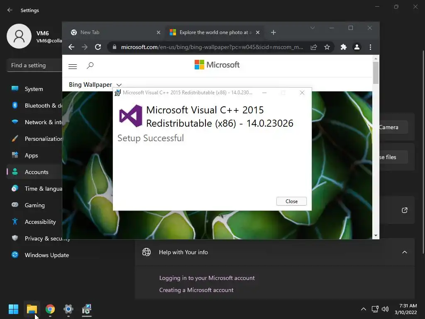Go back in the Settings window
The height and width of the screenshot is (319, 425).
(x=10, y=10)
